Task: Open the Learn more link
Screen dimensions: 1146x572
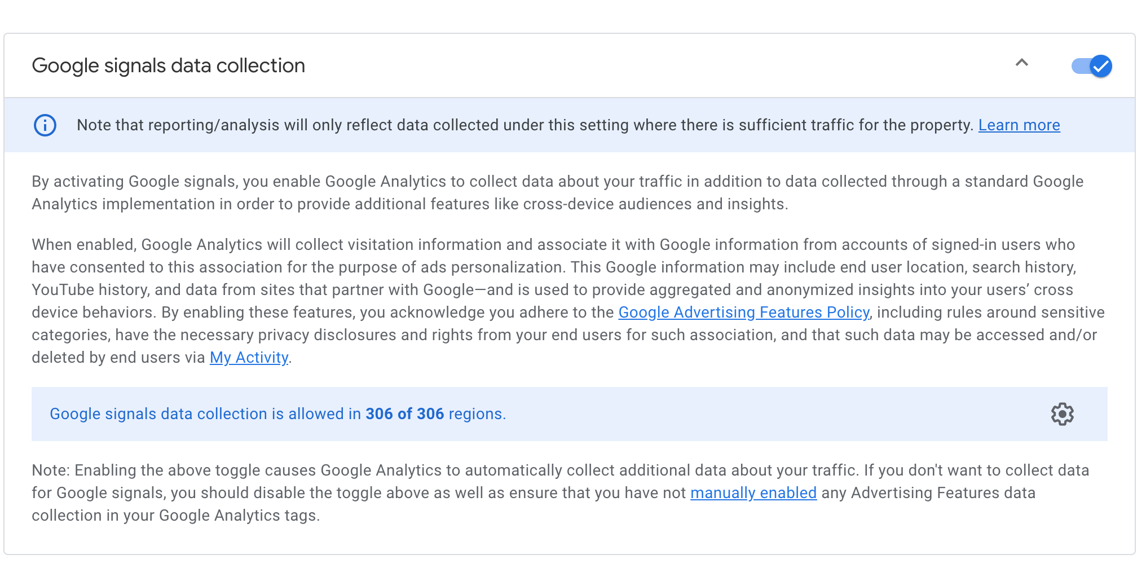Action: [1019, 125]
